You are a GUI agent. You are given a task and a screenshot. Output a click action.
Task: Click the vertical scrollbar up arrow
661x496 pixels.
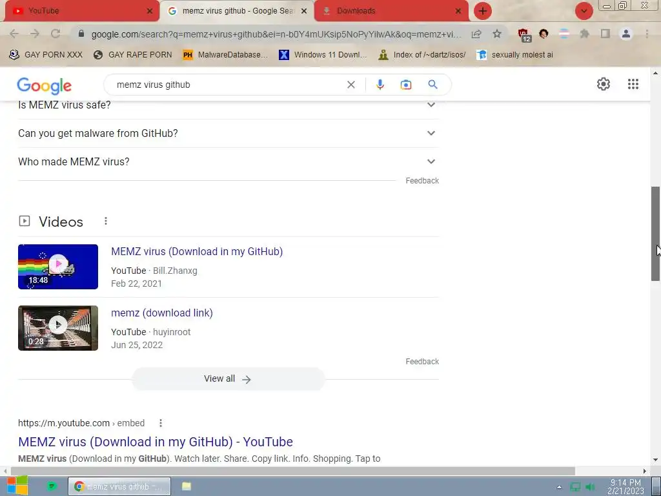point(655,73)
